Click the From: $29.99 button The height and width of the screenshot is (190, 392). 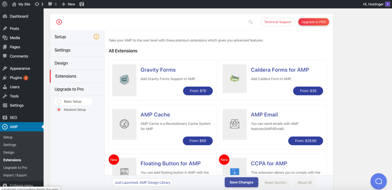305,141
